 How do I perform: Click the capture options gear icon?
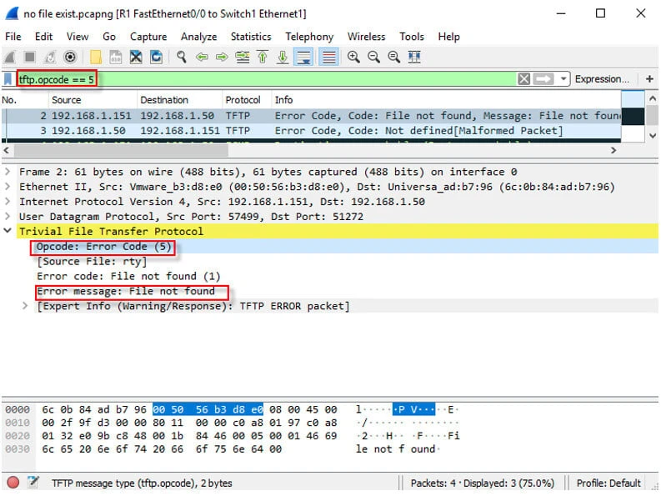[x=71, y=57]
